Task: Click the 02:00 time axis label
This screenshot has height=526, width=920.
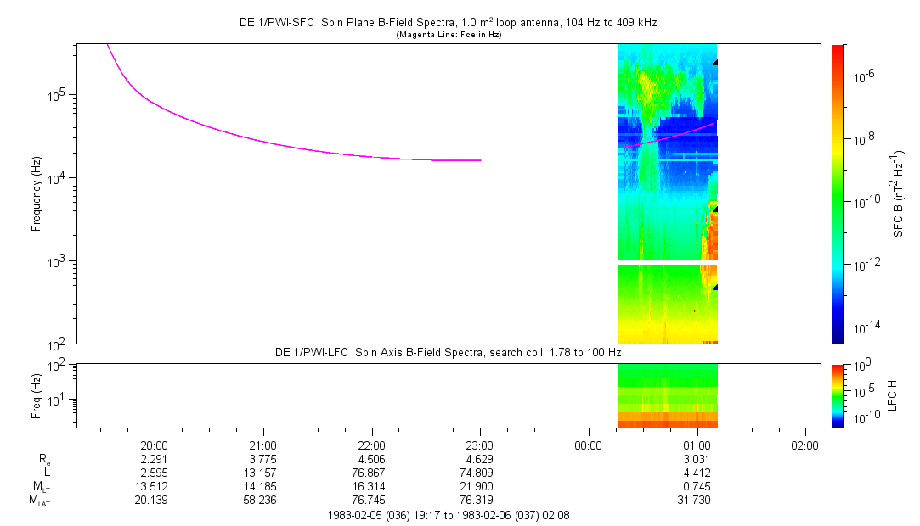Action: (804, 445)
